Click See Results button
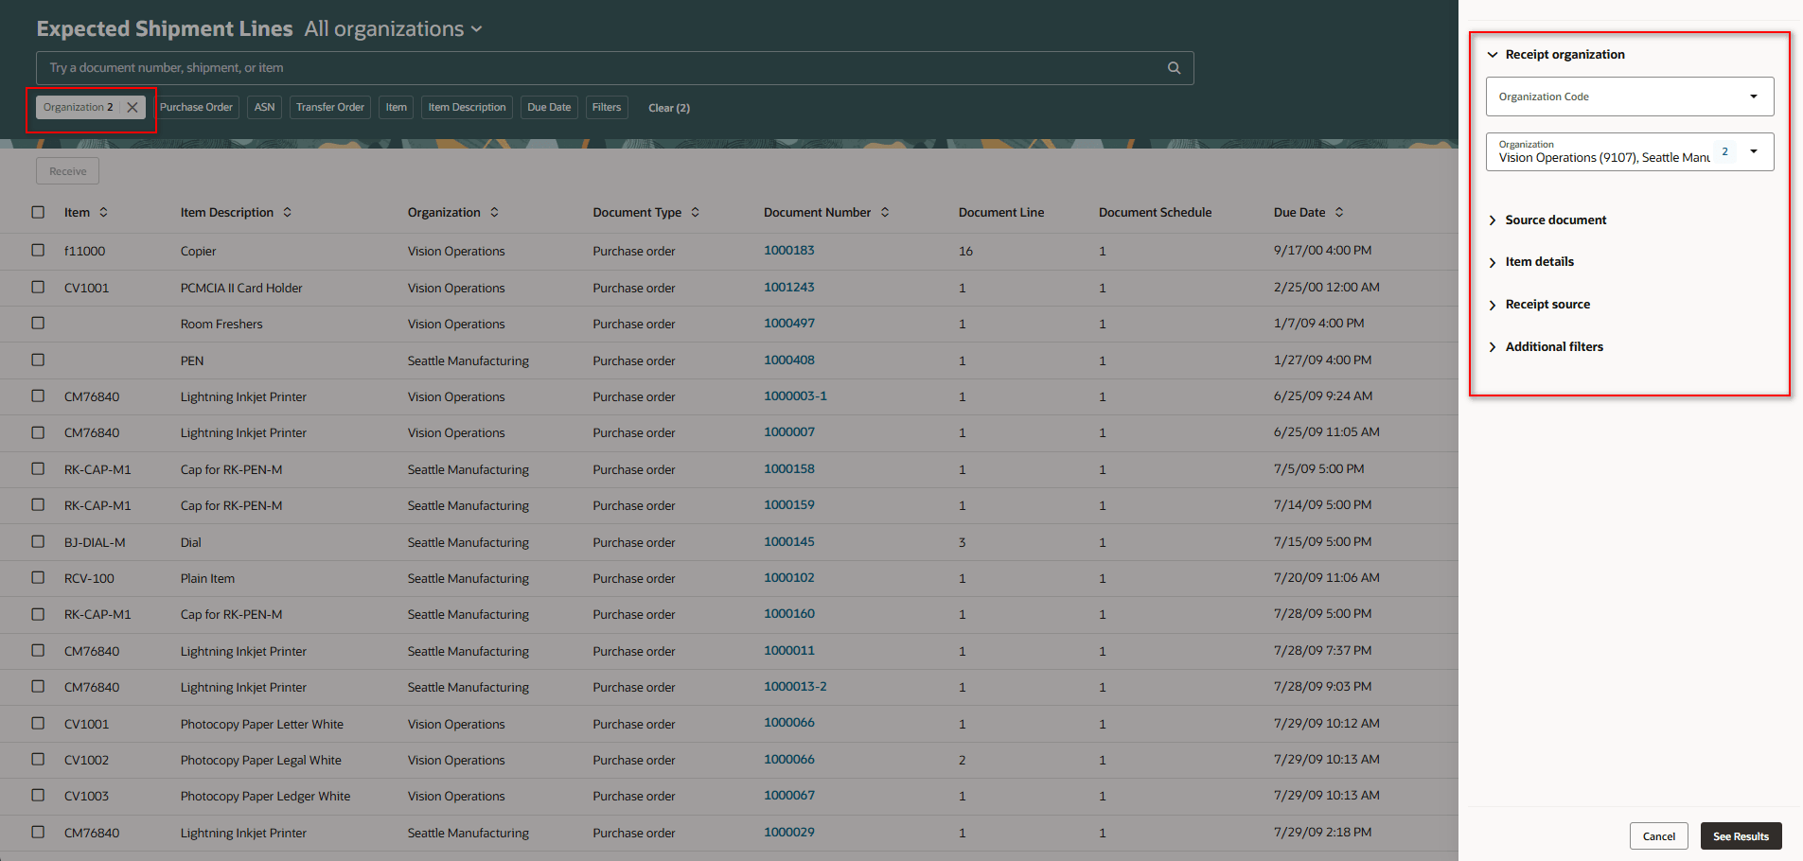1803x861 pixels. (1741, 836)
